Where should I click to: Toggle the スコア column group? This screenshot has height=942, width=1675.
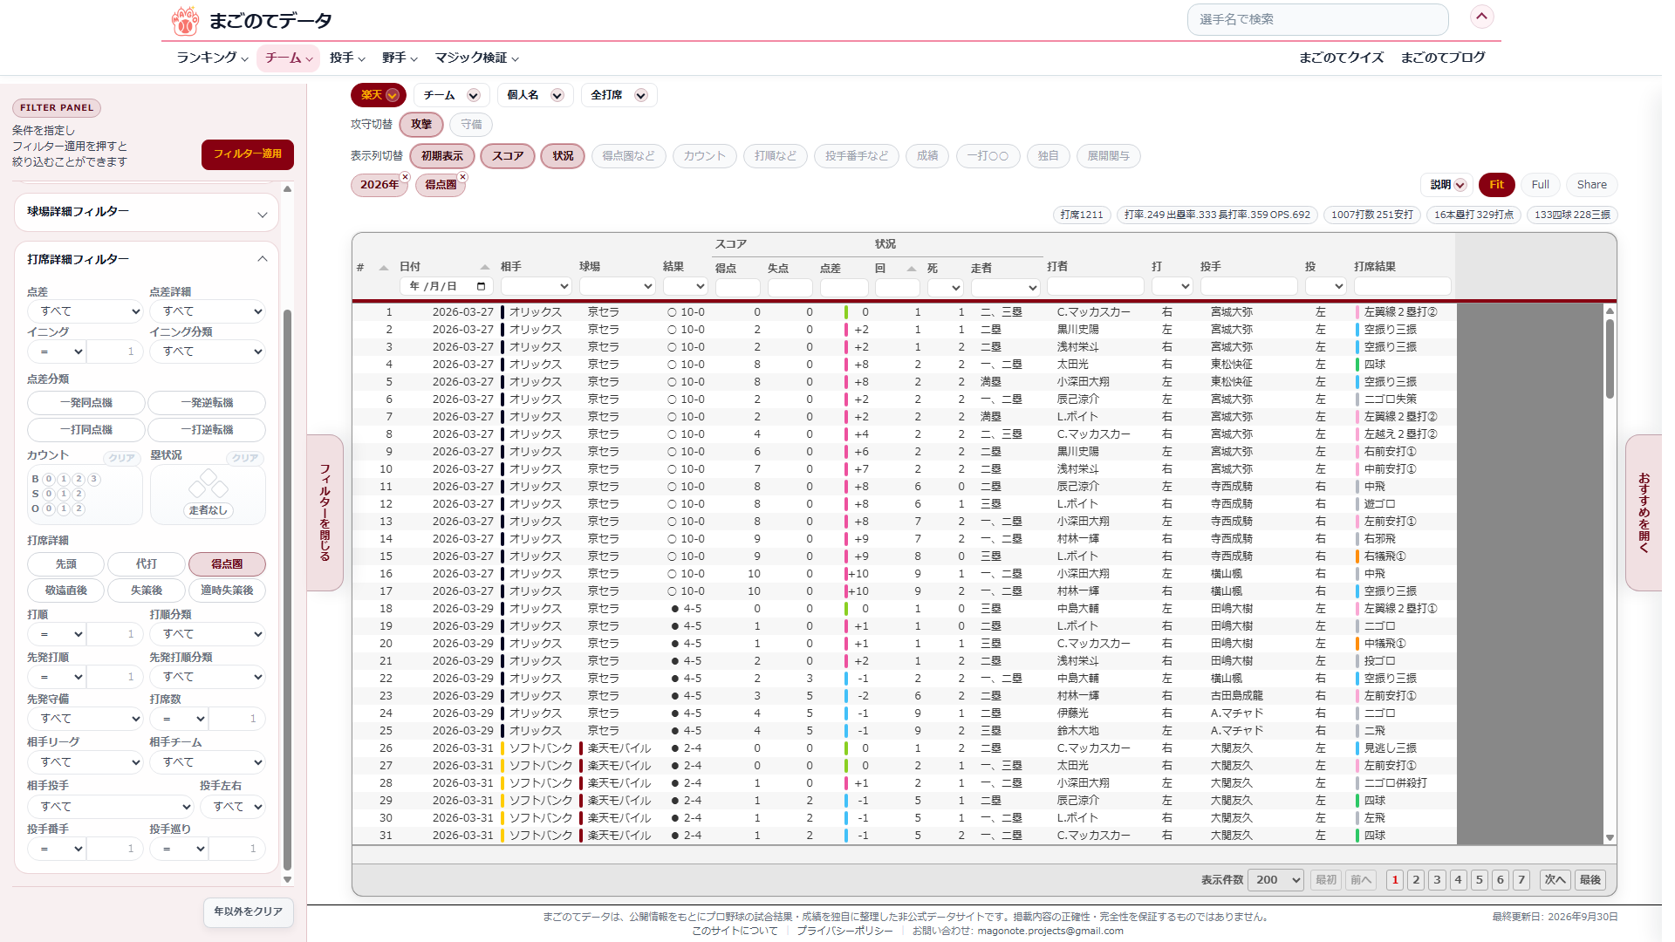[508, 156]
